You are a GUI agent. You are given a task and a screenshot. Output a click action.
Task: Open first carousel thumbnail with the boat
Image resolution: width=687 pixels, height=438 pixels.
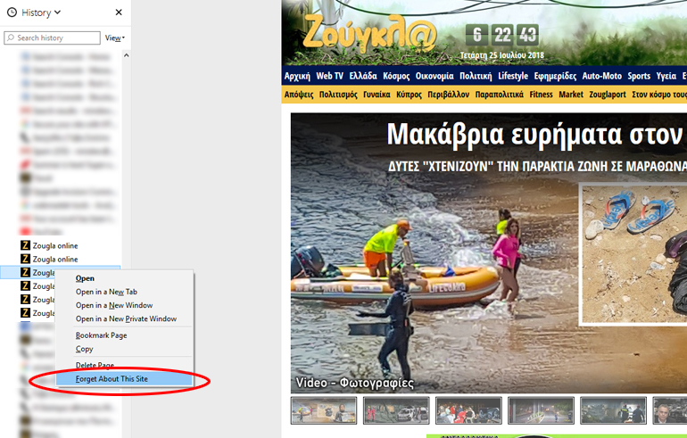(324, 410)
